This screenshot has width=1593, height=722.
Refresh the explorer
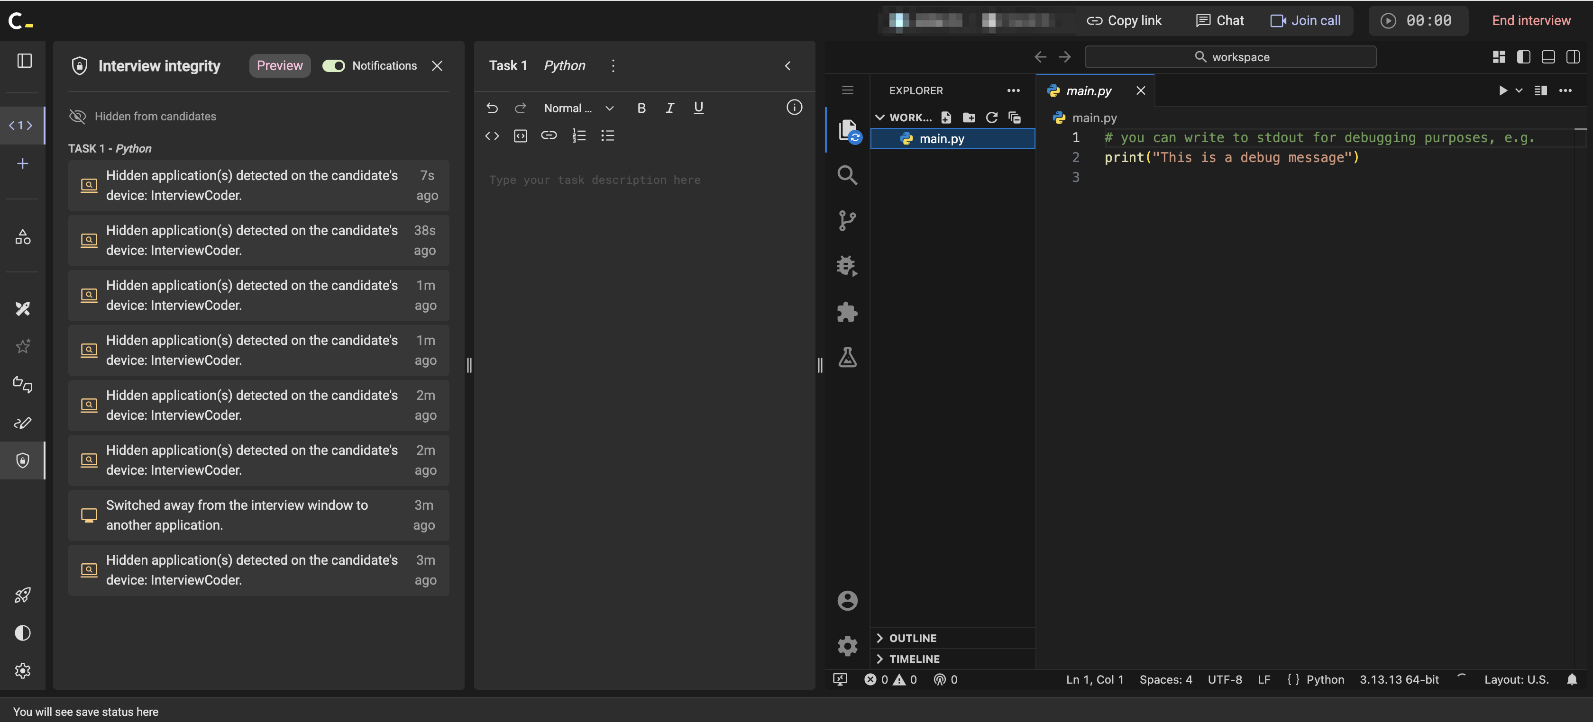pos(991,117)
